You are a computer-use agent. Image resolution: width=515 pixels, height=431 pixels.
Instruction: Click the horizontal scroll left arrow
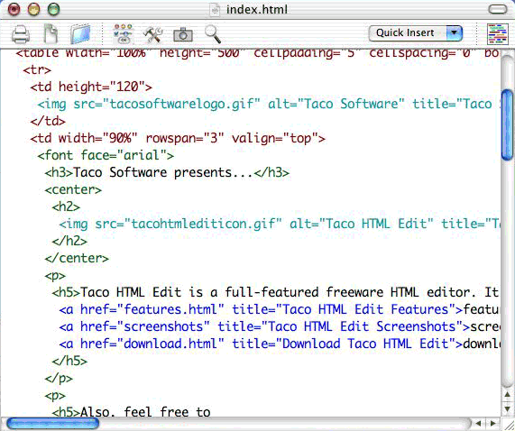[x=478, y=424]
